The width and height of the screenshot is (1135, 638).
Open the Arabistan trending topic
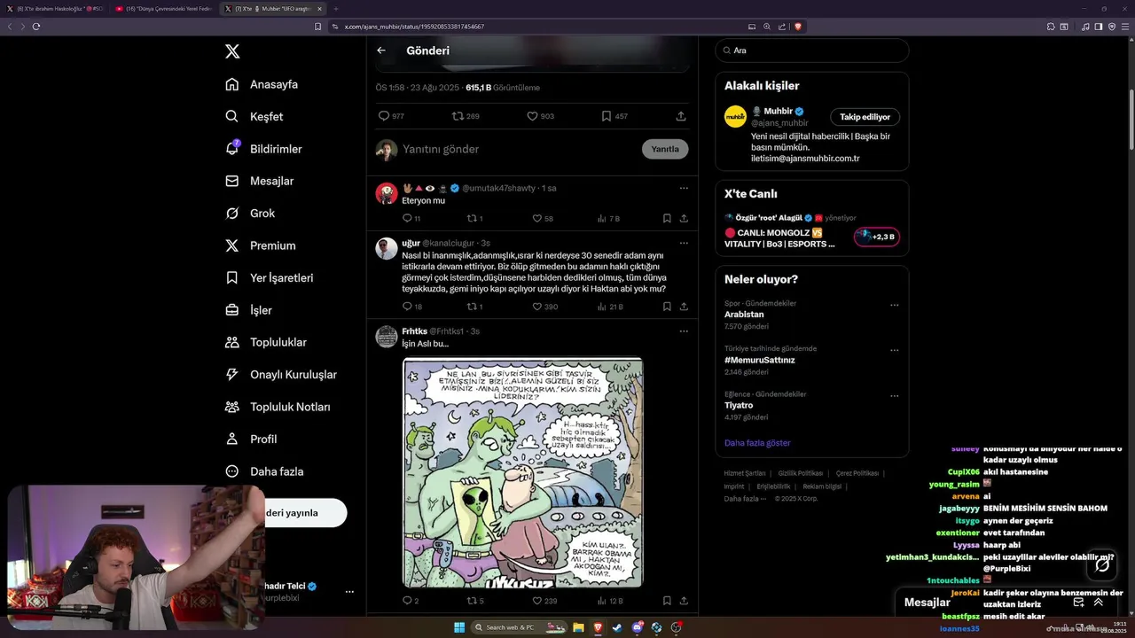[x=744, y=315]
